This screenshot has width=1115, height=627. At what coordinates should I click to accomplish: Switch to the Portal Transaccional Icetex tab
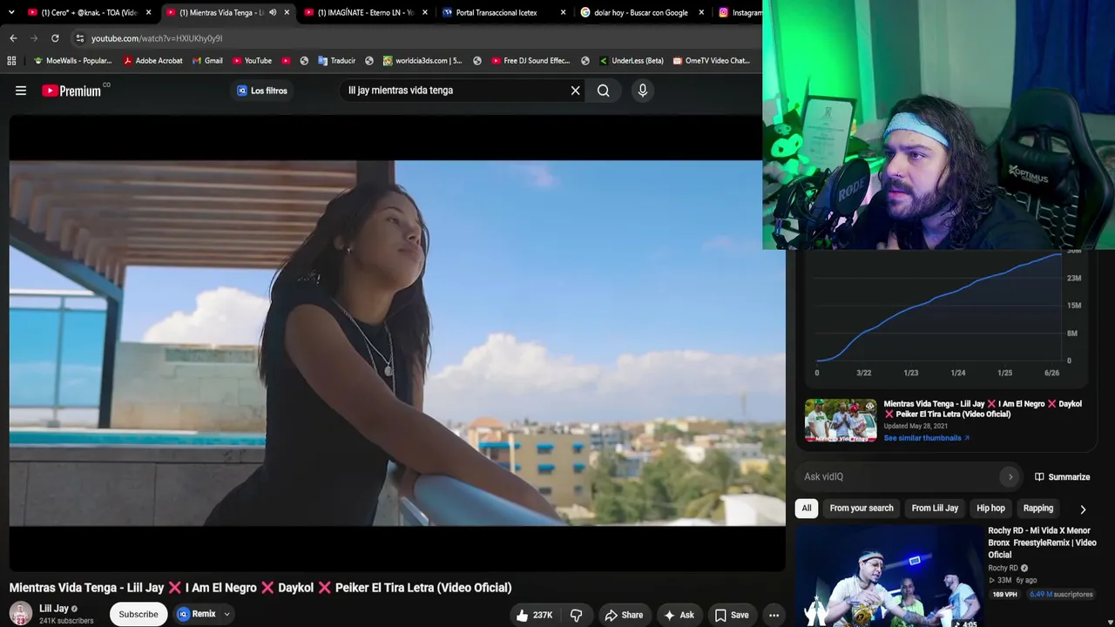[x=497, y=12]
